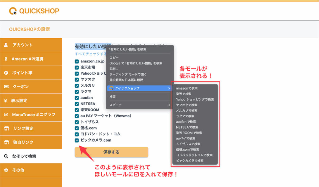Toggle the ビックカメラ.com checkbox
The image size is (319, 187).
(x=77, y=140)
